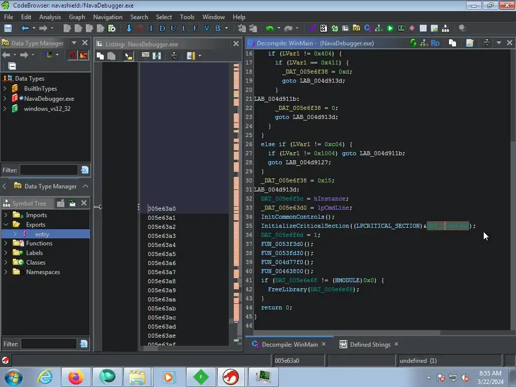Screen dimensions: 516x387
Task: Expand the Imports folder in Symbol Tree
Action: [6, 215]
